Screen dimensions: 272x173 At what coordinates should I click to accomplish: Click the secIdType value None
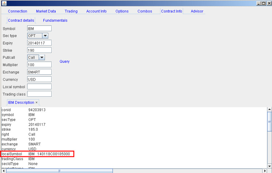tap(33, 164)
